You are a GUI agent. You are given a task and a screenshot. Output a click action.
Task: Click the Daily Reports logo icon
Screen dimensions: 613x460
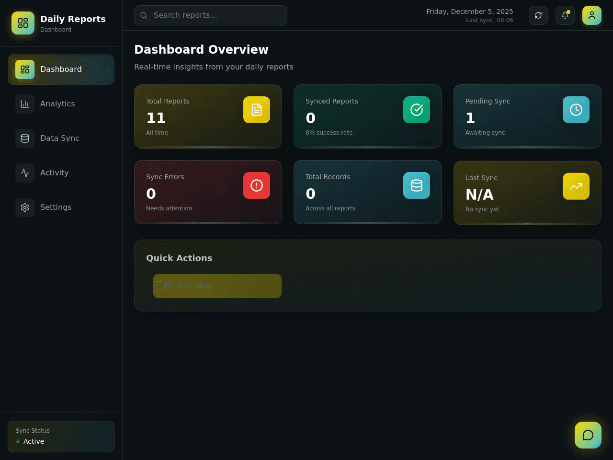[x=23, y=23]
